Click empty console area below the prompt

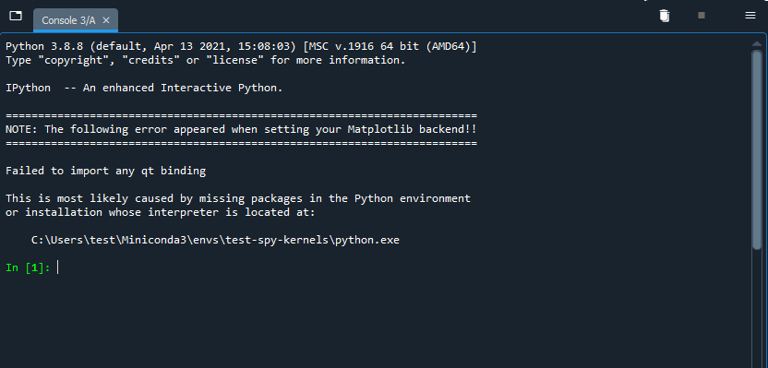pos(372,323)
